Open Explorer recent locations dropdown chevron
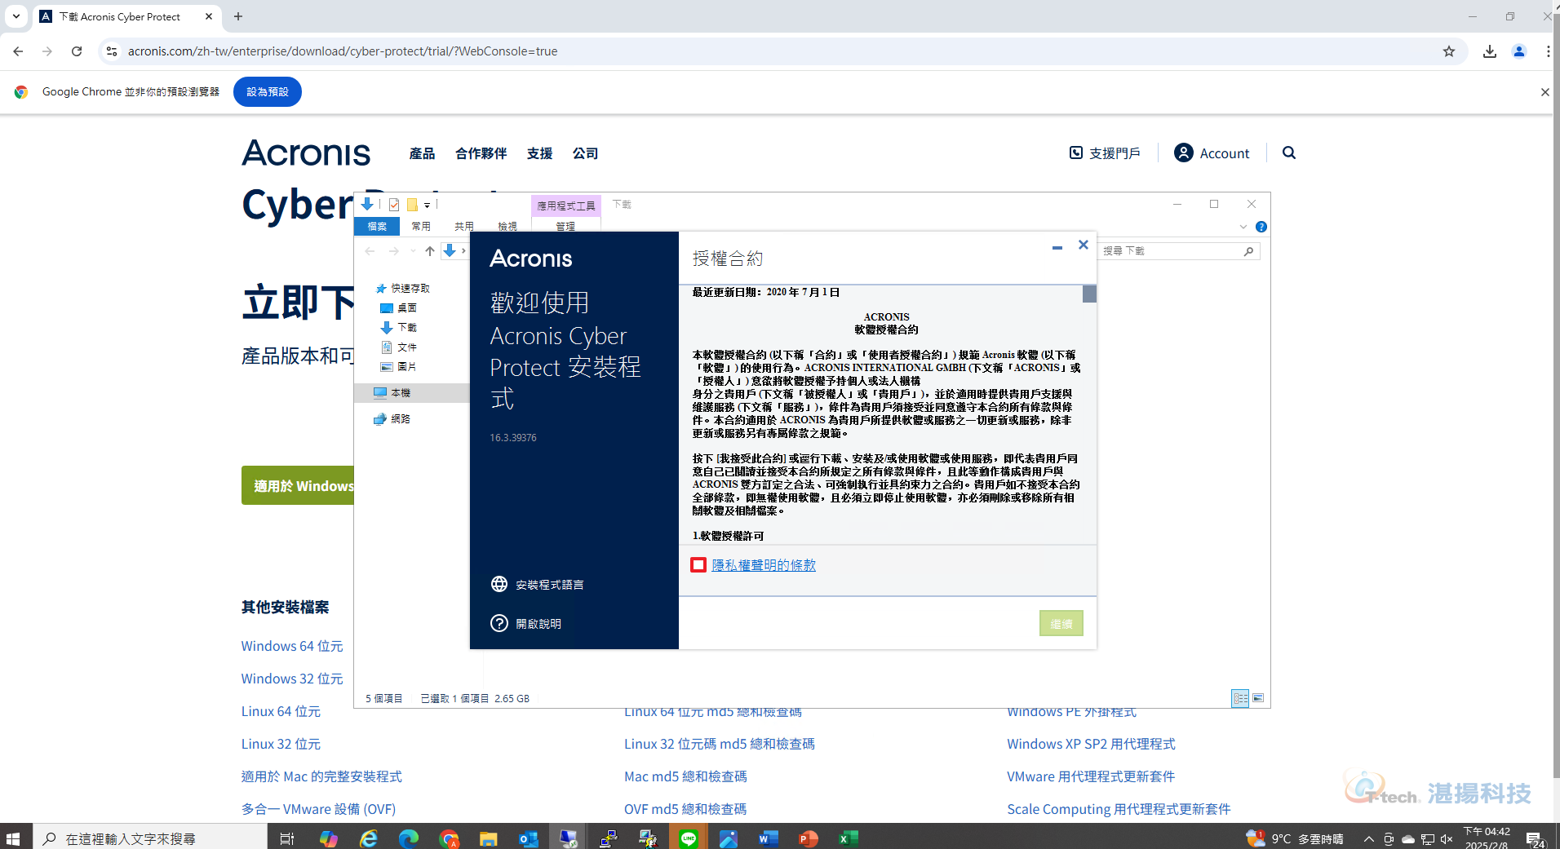 (413, 251)
